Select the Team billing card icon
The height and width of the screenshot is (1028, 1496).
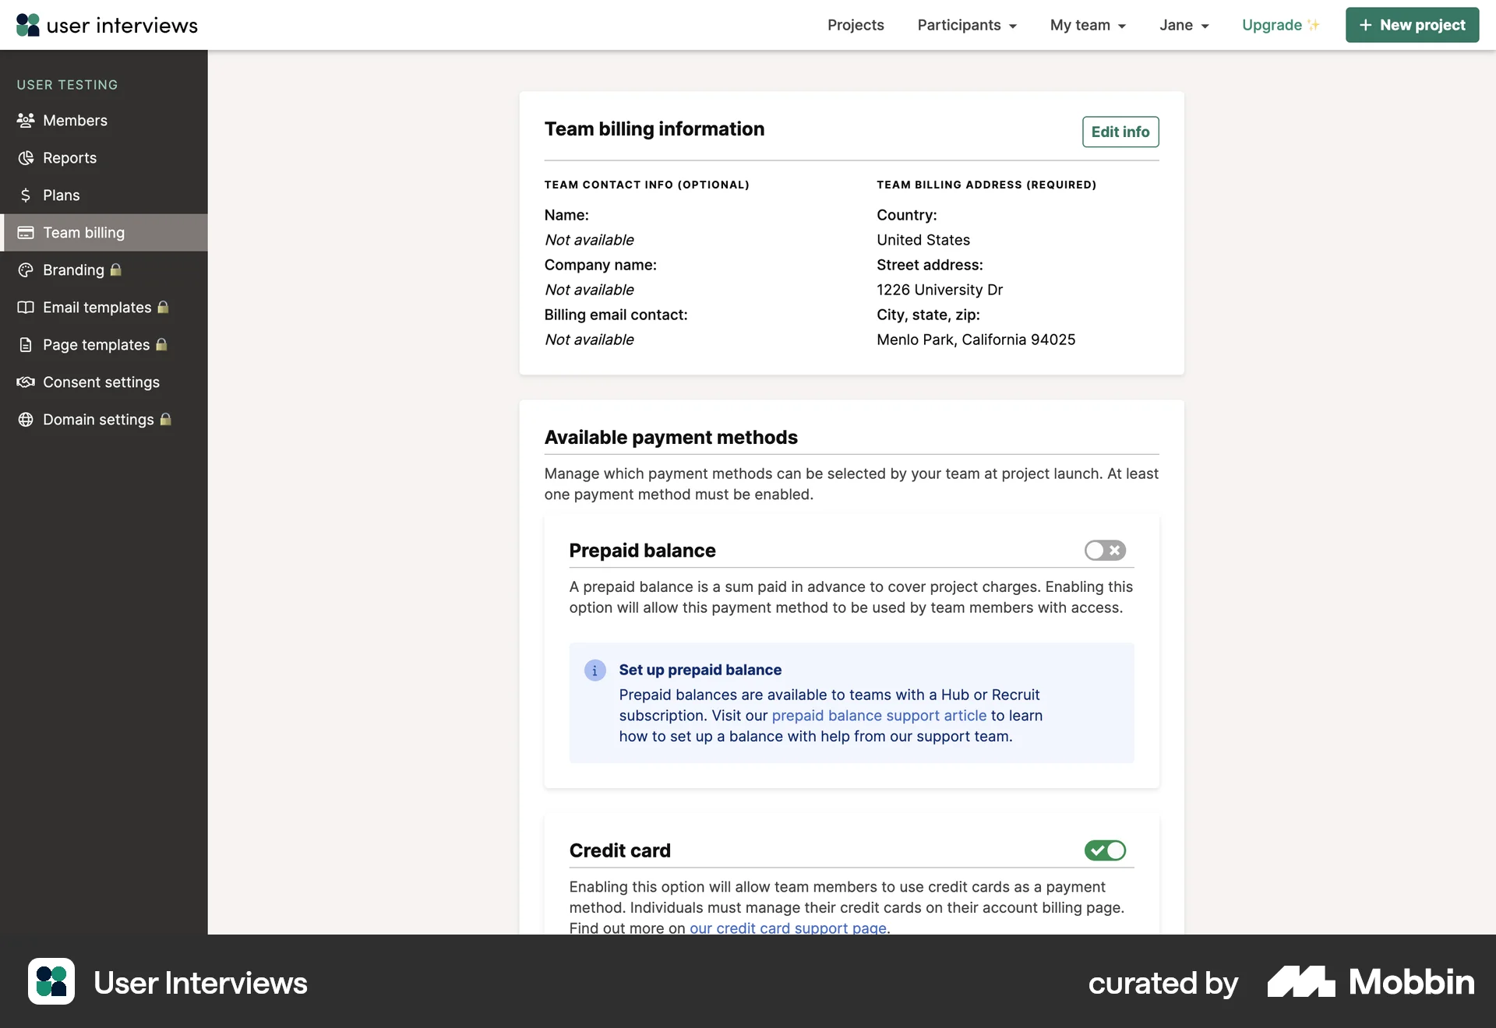[26, 232]
